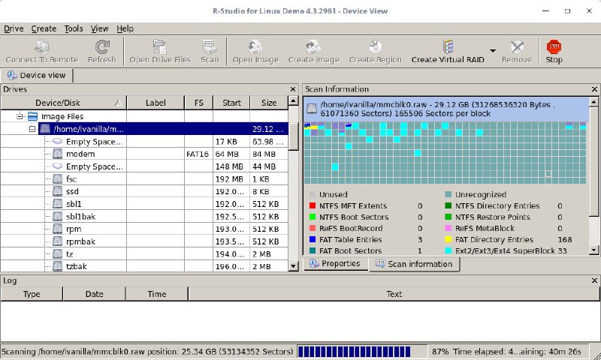Screen dimensions: 601x360
Task: Switch to the Properties tab
Action: [335, 263]
